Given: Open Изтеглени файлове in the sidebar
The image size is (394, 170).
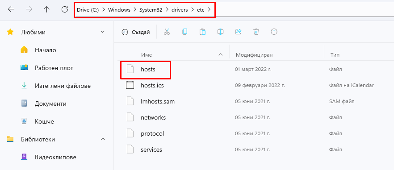Looking at the screenshot, I should [x=63, y=86].
